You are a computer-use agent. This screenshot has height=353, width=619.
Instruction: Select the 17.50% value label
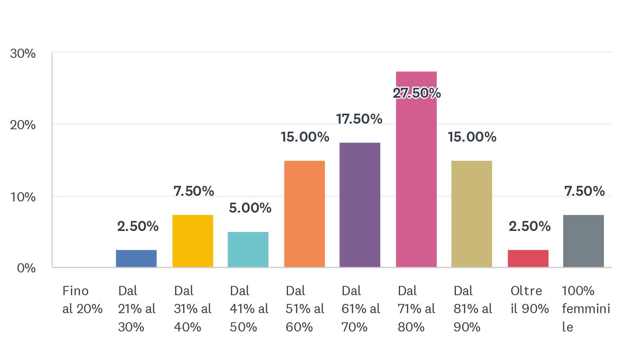pos(359,119)
